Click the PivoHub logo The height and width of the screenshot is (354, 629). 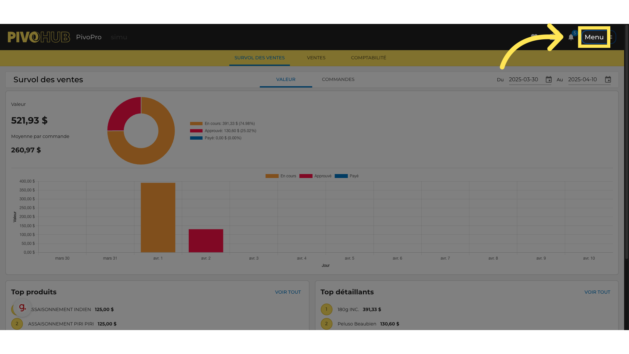(x=39, y=37)
